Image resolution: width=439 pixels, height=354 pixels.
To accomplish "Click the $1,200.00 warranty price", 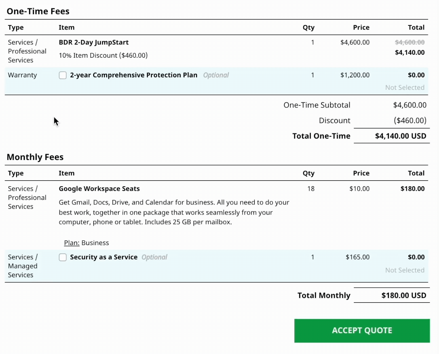I will pyautogui.click(x=355, y=75).
